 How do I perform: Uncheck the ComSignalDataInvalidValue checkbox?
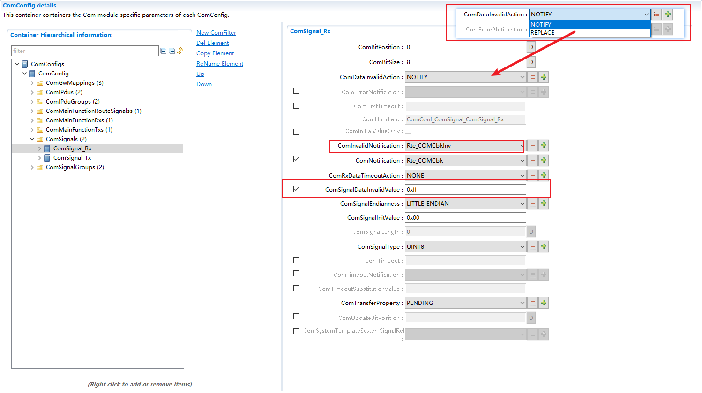click(296, 189)
